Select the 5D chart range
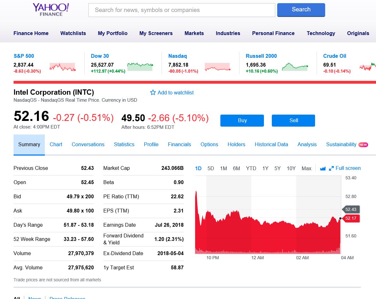This screenshot has height=299, width=376. click(x=211, y=168)
